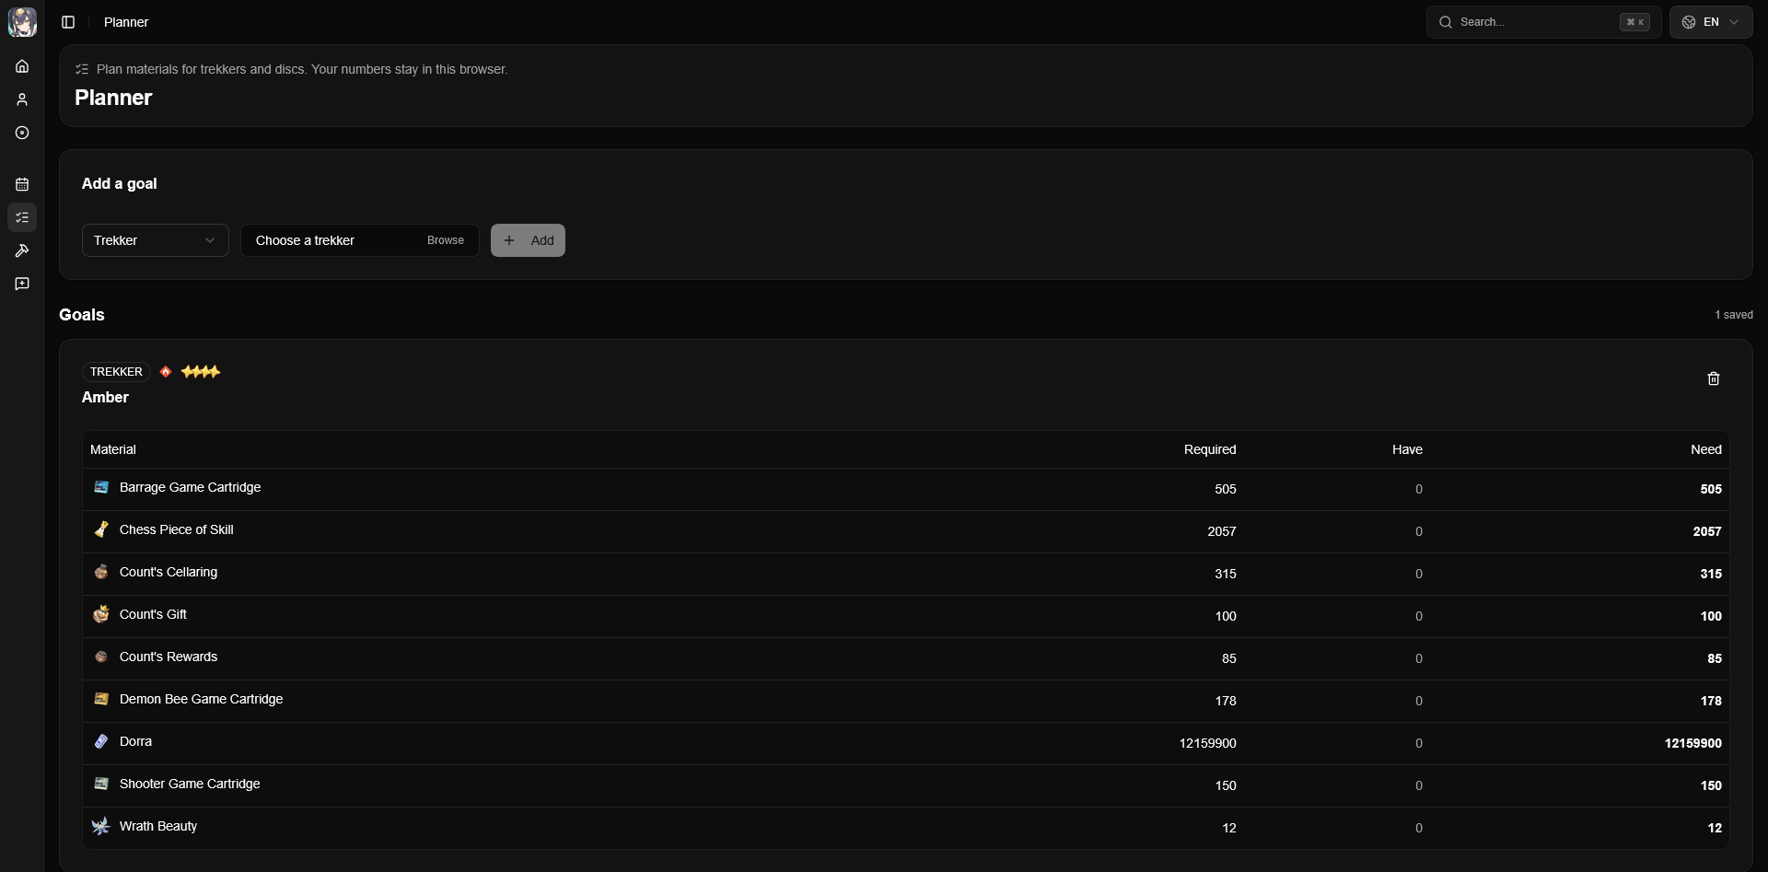Viewport: 1768px width, 872px height.
Task: Expand the Trekker goal type dropdown
Action: [x=155, y=240]
